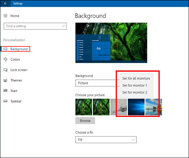Click the Settings title text
Viewport: 189px width, 158px height.
pyautogui.click(x=18, y=4)
